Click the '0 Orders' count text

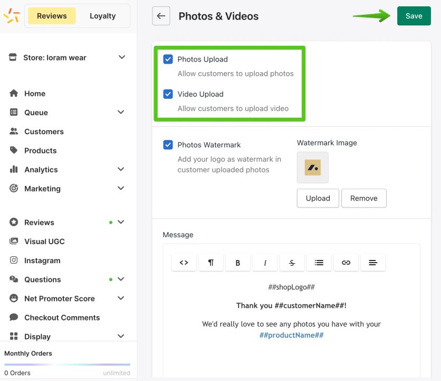tap(17, 373)
